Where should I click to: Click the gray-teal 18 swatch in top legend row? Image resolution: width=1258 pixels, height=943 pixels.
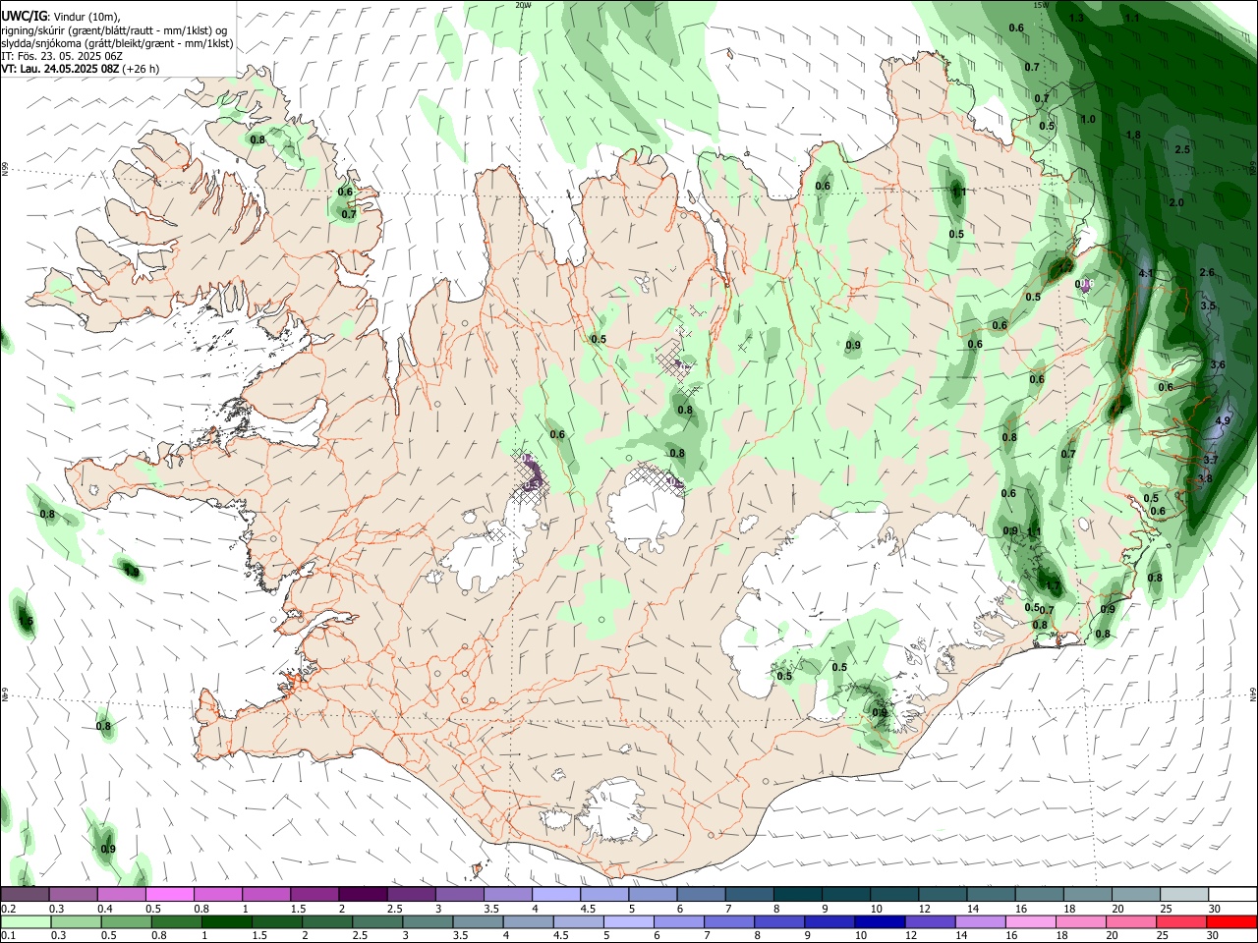pyautogui.click(x=1088, y=894)
